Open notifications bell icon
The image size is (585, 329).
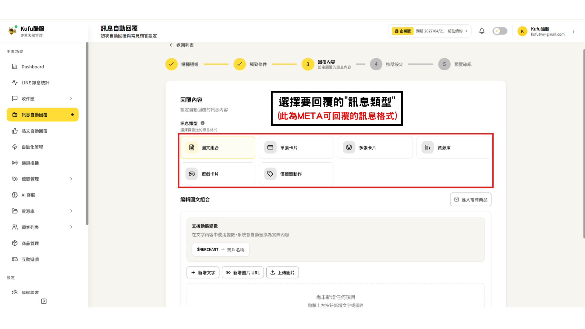482,31
